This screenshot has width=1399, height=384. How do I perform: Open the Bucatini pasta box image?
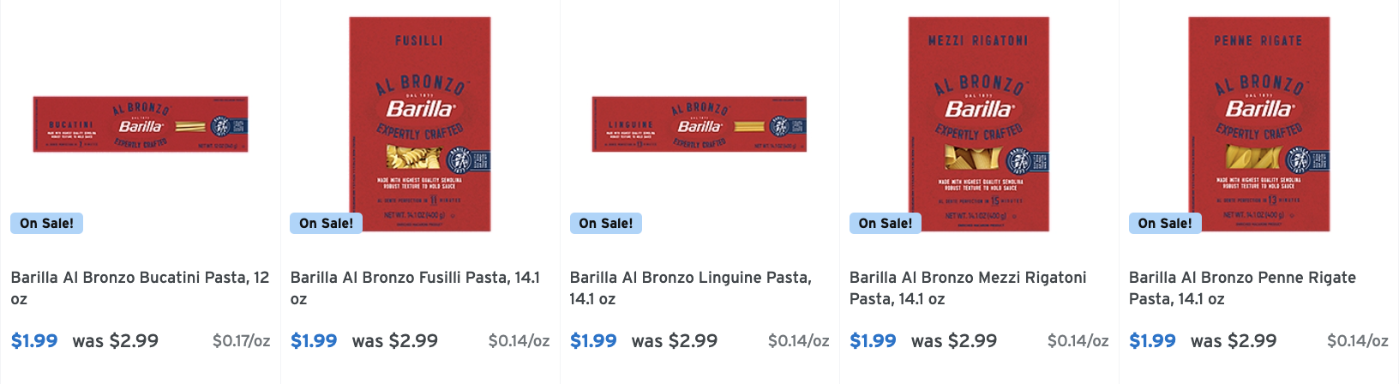click(140, 124)
